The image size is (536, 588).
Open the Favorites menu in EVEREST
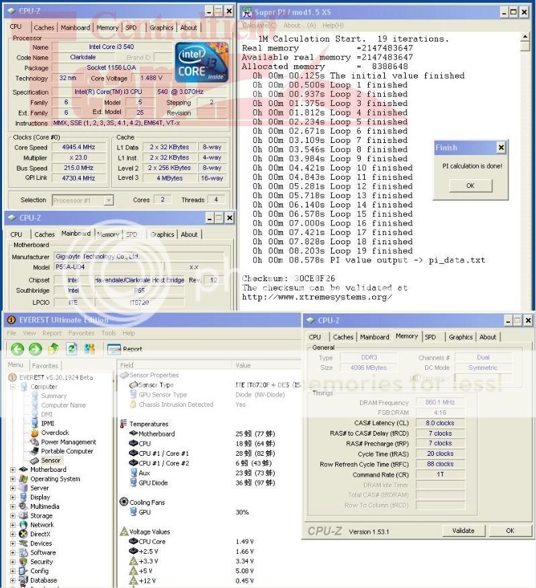coord(81,333)
